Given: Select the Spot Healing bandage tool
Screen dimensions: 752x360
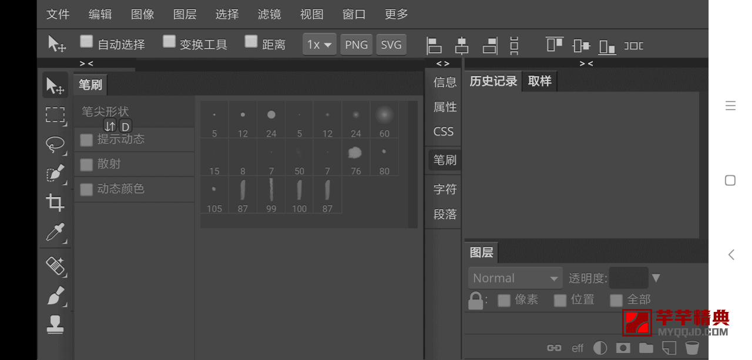Looking at the screenshot, I should coord(55,266).
